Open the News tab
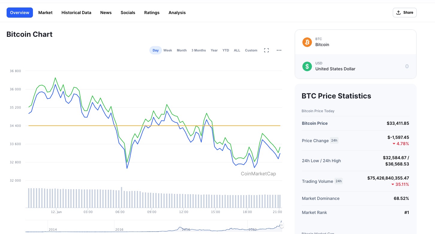The image size is (435, 234). (106, 13)
